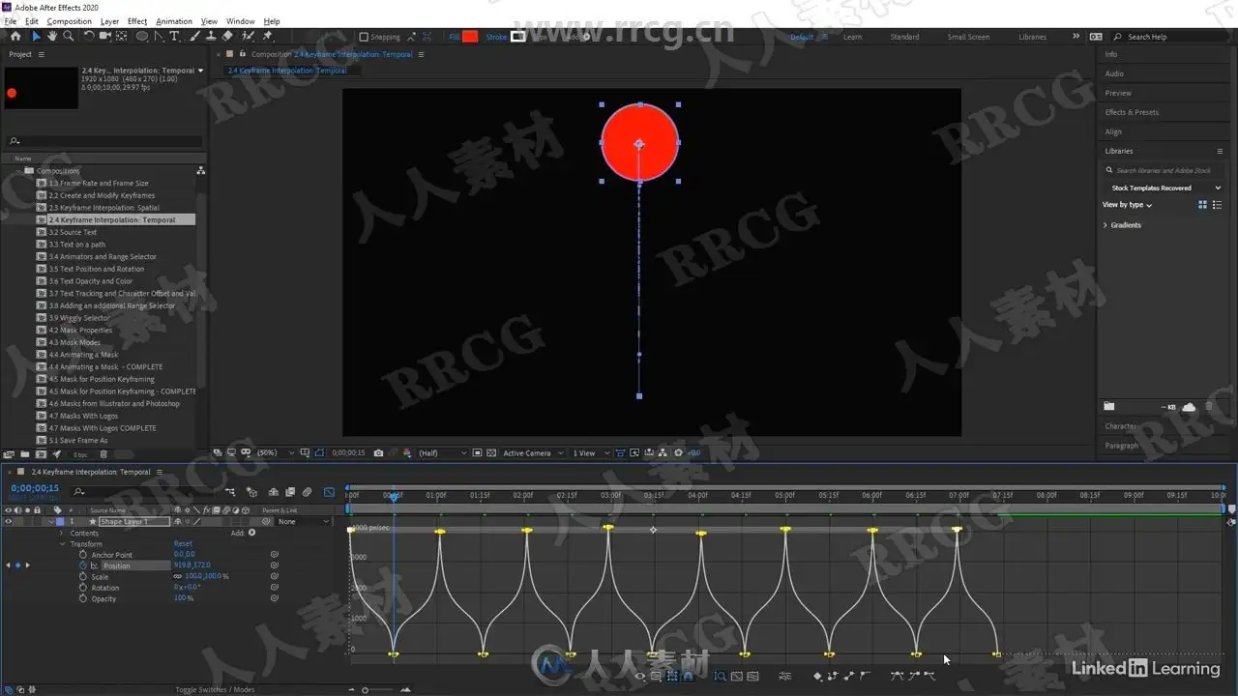Open the Layer menu

point(110,21)
